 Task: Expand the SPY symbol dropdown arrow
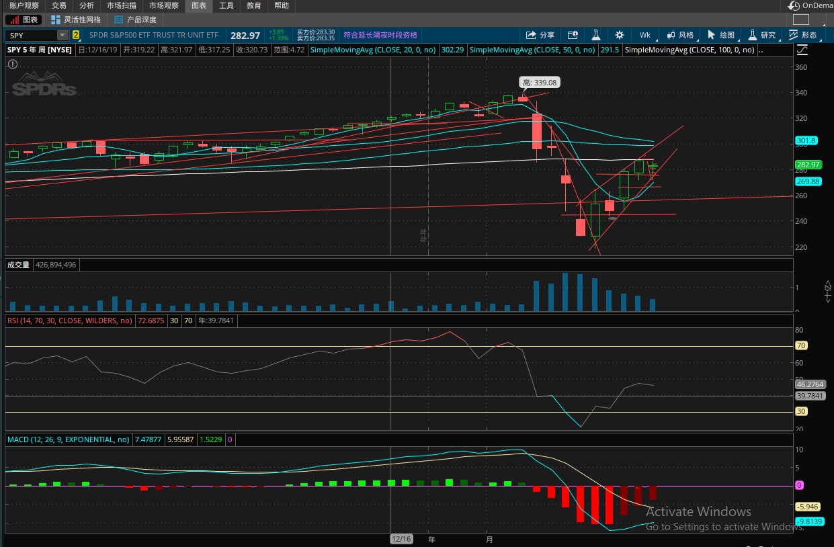pos(62,35)
